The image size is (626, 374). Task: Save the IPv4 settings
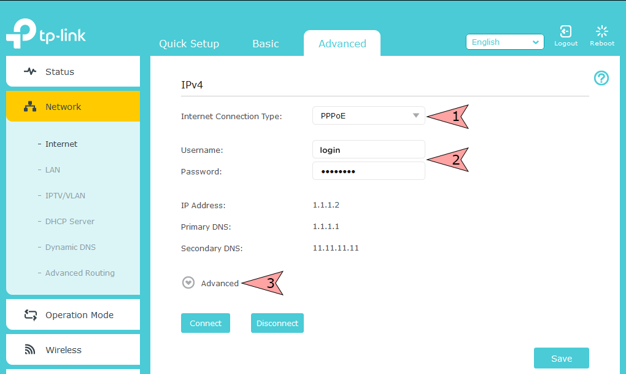pyautogui.click(x=560, y=357)
